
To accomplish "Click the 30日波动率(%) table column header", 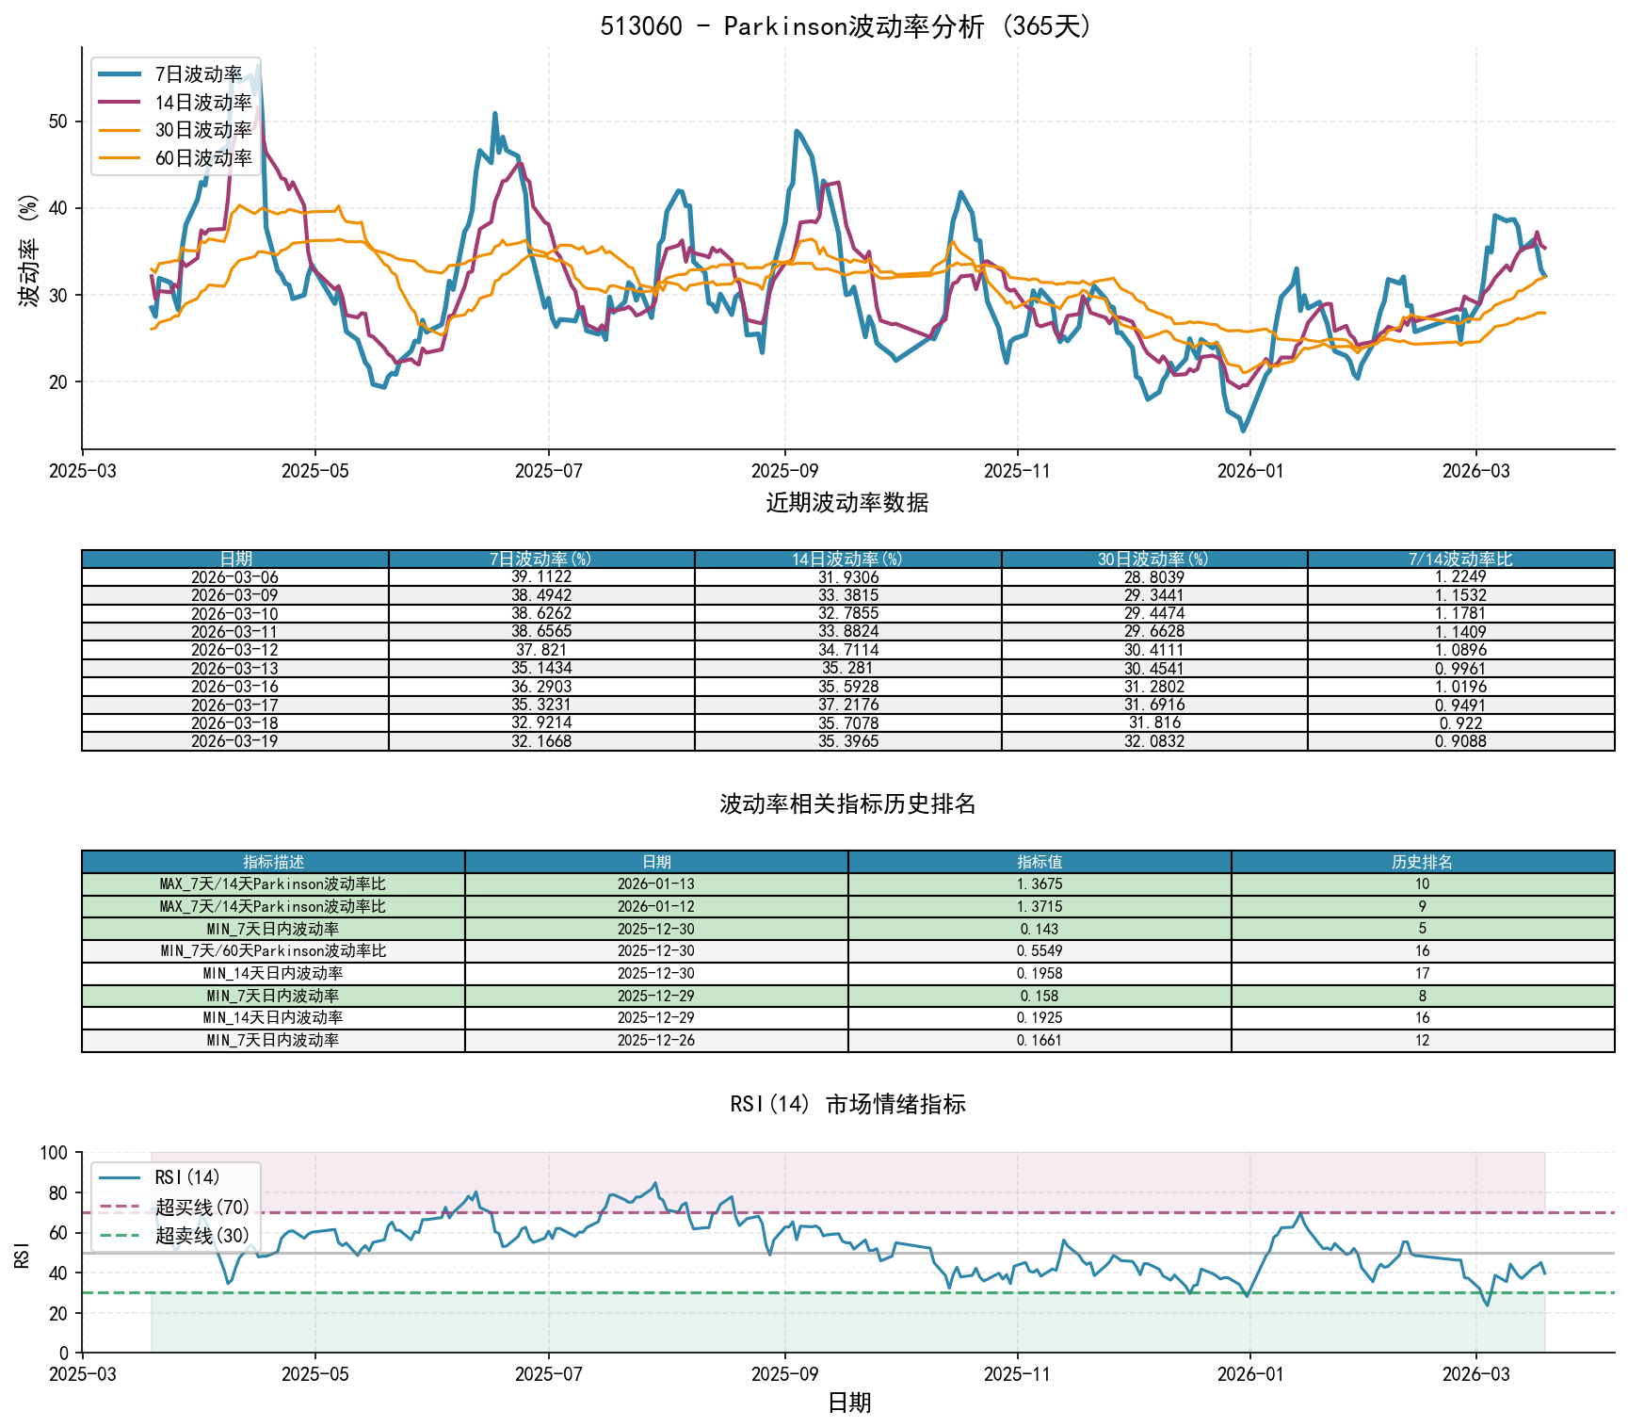I will tap(1154, 559).
